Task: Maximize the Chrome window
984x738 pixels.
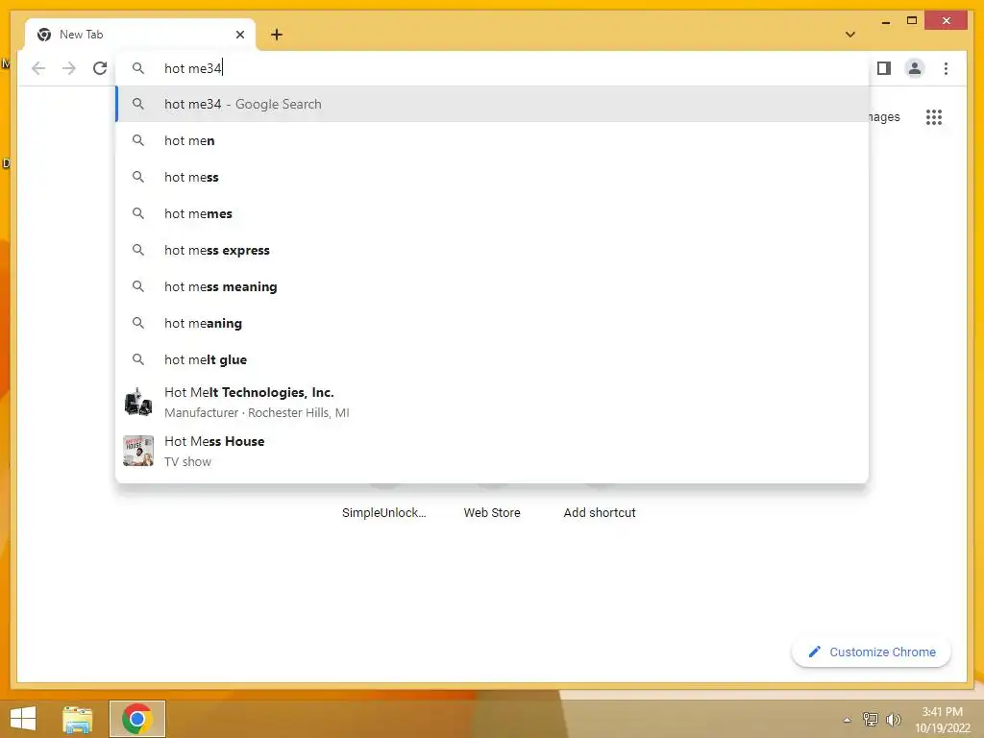Action: click(x=912, y=21)
